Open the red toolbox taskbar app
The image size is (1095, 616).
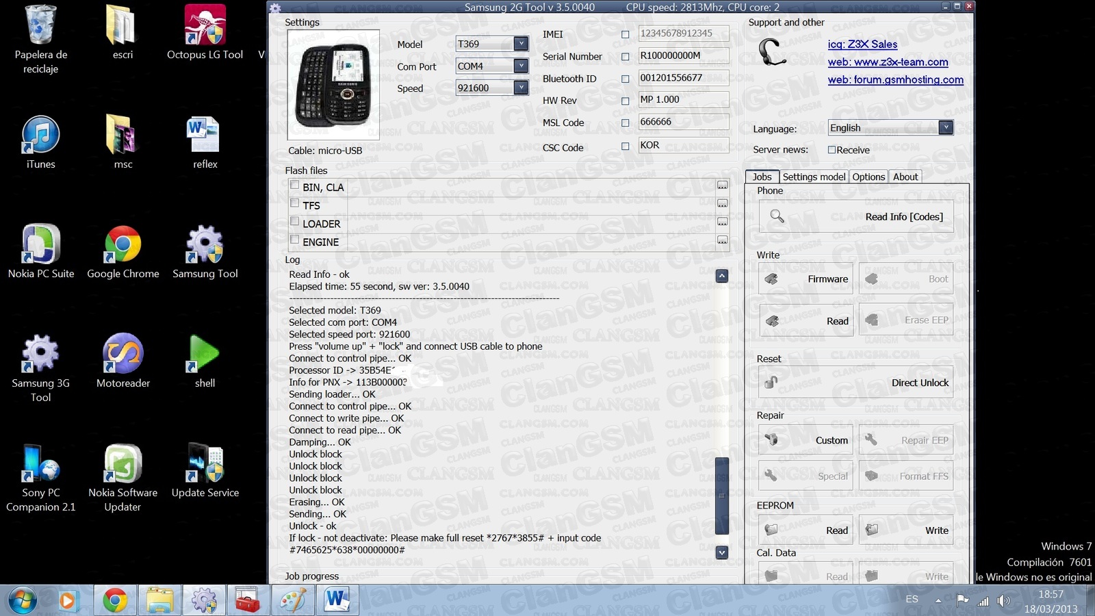(x=248, y=600)
